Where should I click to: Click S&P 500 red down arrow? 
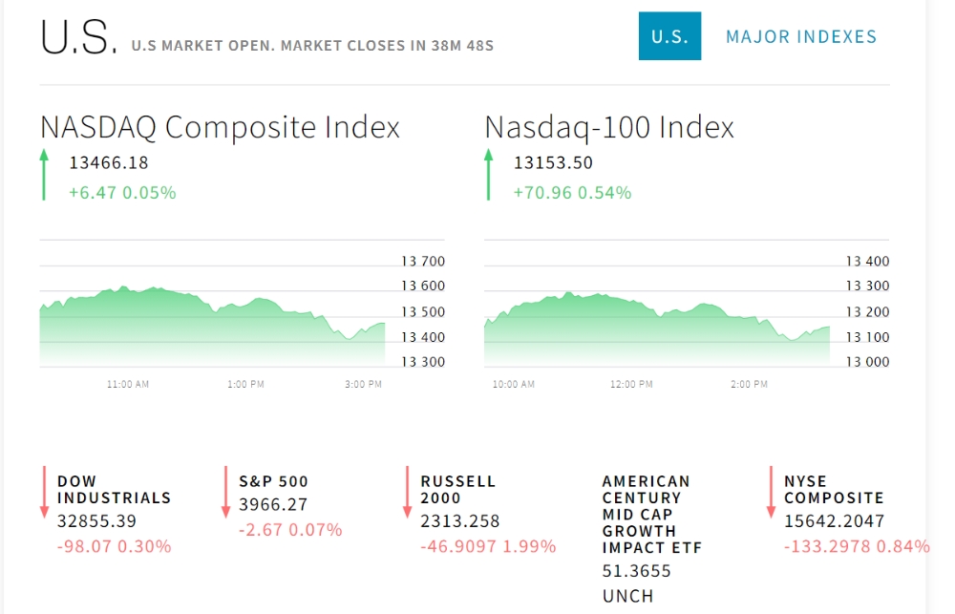coord(225,492)
